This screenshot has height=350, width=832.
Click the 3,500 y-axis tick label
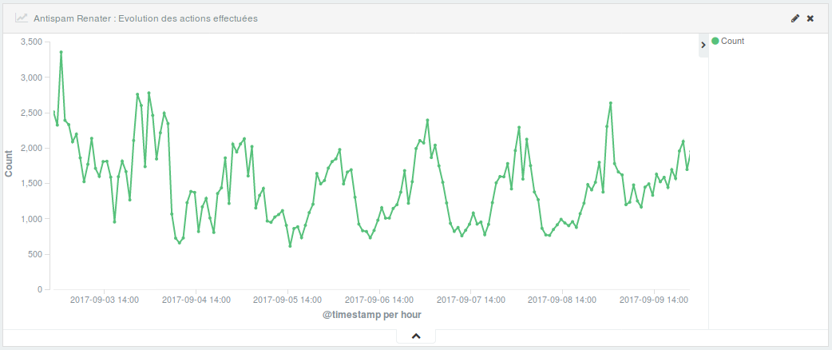pyautogui.click(x=30, y=42)
